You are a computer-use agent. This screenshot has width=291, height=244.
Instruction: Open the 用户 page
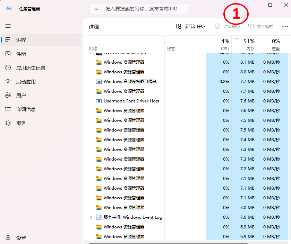pos(41,95)
